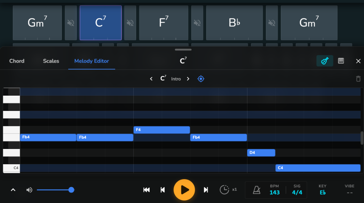Rewind to the beginning

[x=146, y=190]
